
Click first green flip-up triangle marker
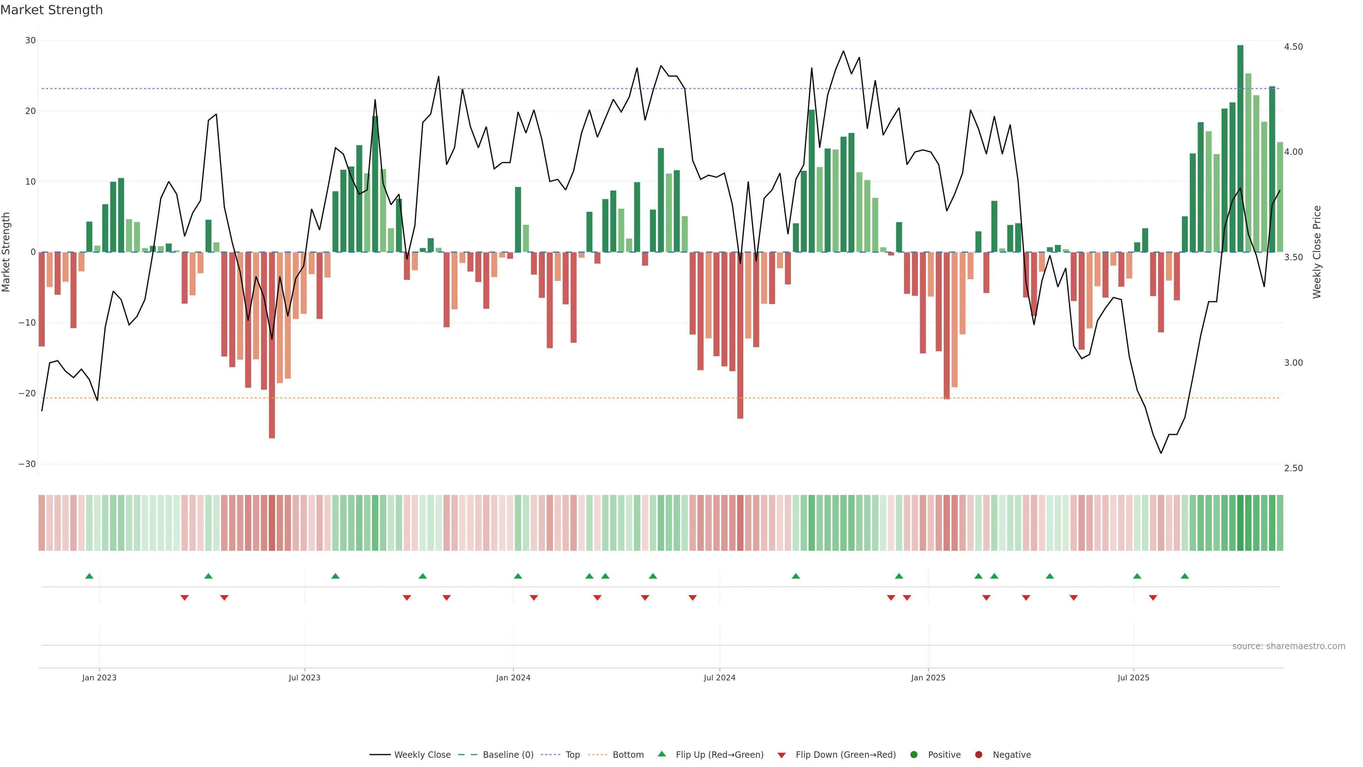[89, 576]
